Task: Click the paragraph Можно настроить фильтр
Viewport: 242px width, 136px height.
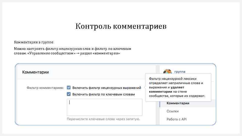Action: [x=73, y=51]
